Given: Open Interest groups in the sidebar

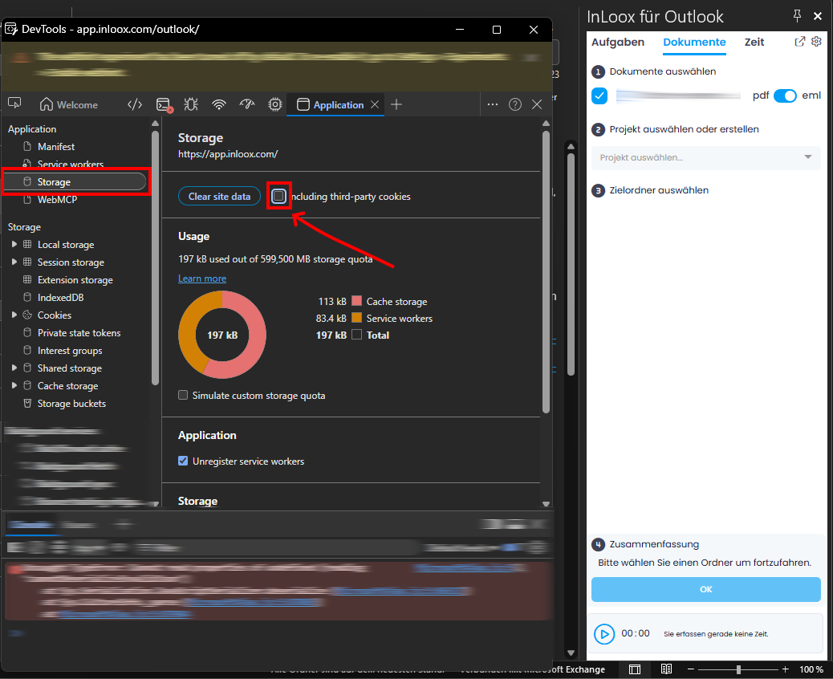Looking at the screenshot, I should point(70,351).
